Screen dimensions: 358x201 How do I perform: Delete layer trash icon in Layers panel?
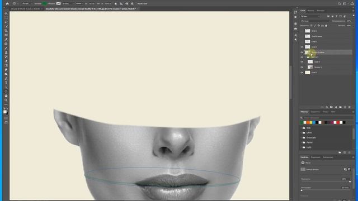pos(349,107)
